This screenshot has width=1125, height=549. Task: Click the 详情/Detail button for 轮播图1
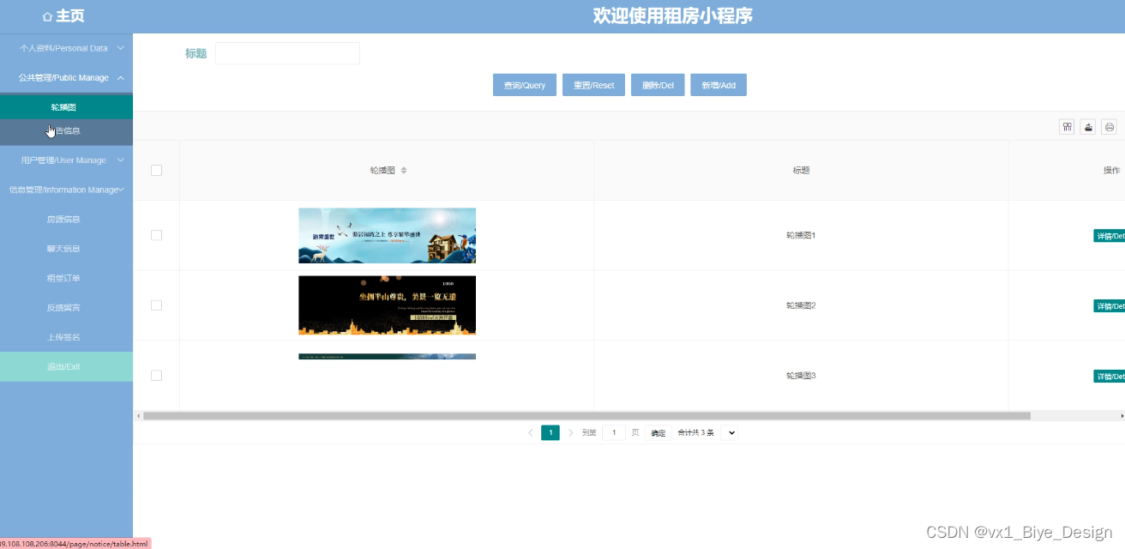[x=1109, y=235]
